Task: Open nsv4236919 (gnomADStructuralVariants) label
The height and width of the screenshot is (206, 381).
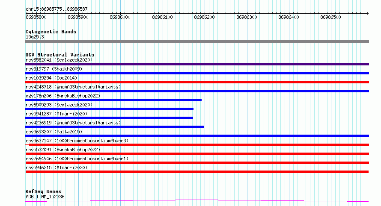Action: coord(73,123)
